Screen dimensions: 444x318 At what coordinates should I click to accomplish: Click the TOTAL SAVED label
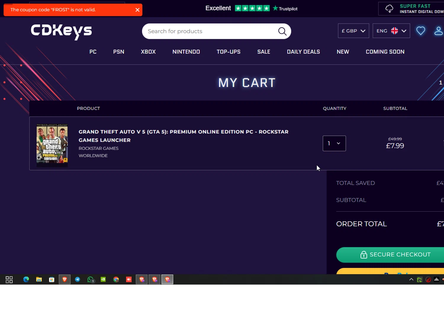click(355, 183)
